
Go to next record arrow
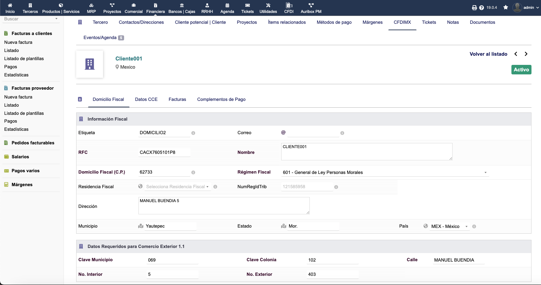pyautogui.click(x=526, y=54)
